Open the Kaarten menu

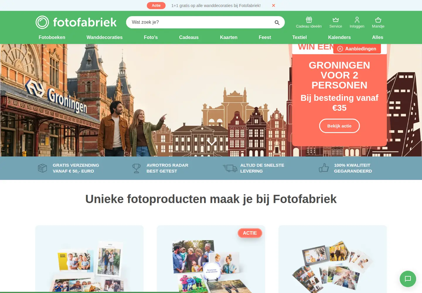click(229, 37)
